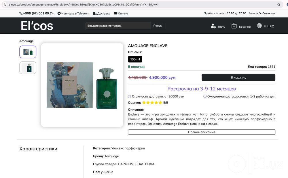Viewport: 288px width, 178px height.
Task: Switch language to UZ
Action: (x=272, y=26)
